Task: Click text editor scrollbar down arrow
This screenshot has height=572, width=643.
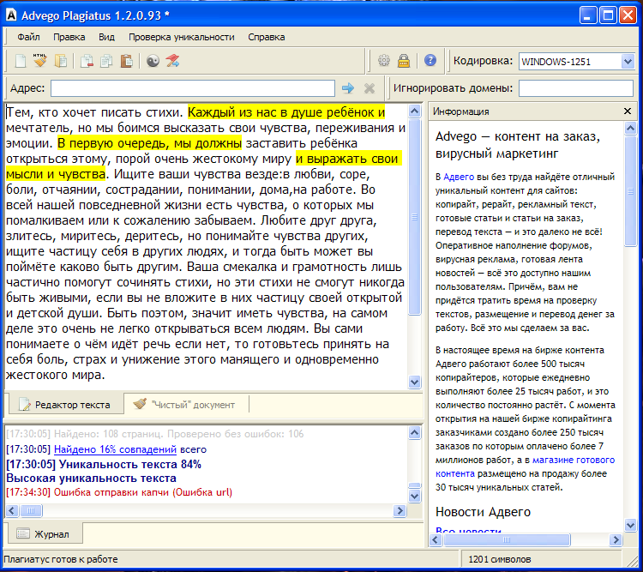Action: 415,382
